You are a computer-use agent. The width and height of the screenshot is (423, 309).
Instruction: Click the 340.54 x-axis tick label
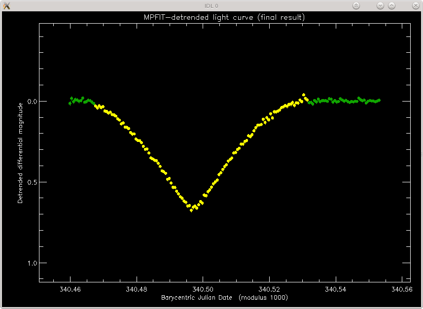pos(336,289)
